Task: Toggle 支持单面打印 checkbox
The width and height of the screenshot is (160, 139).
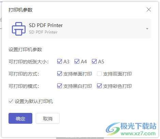Action: point(60,74)
